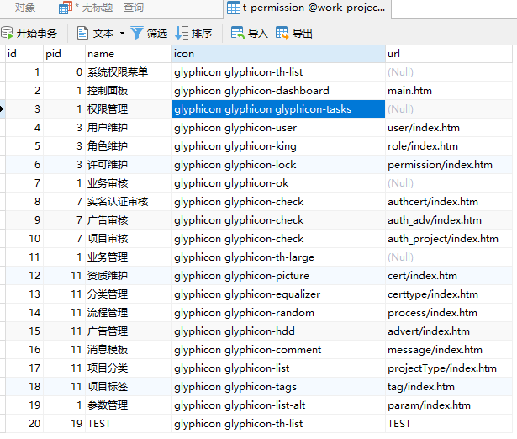Viewport: 517px width, 439px height.
Task: Select the 'permission/index.htm' url cell
Action: pyautogui.click(x=440, y=165)
